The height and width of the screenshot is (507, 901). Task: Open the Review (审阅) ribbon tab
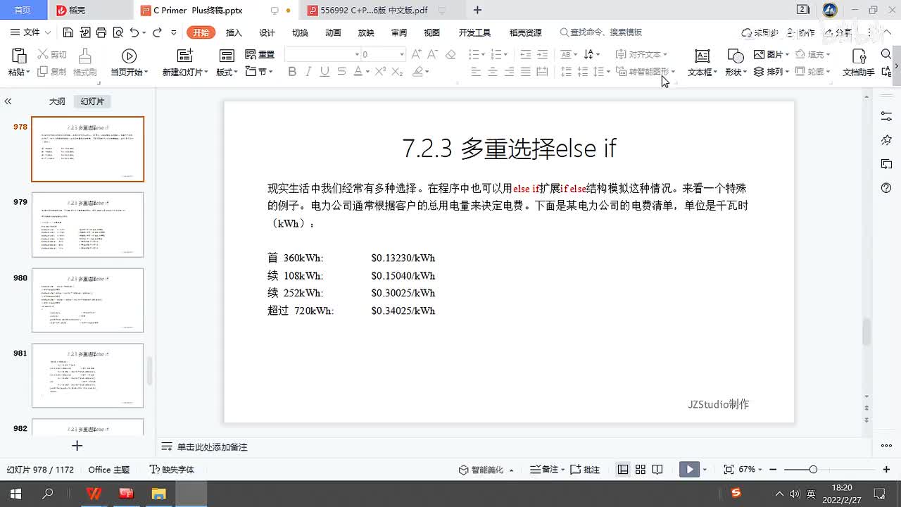pos(399,32)
